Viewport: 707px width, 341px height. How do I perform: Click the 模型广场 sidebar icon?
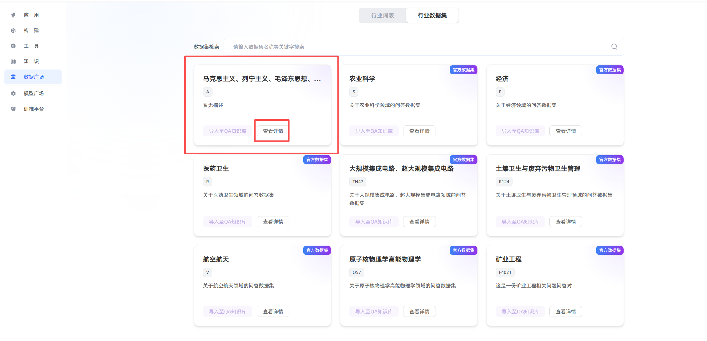[x=13, y=93]
